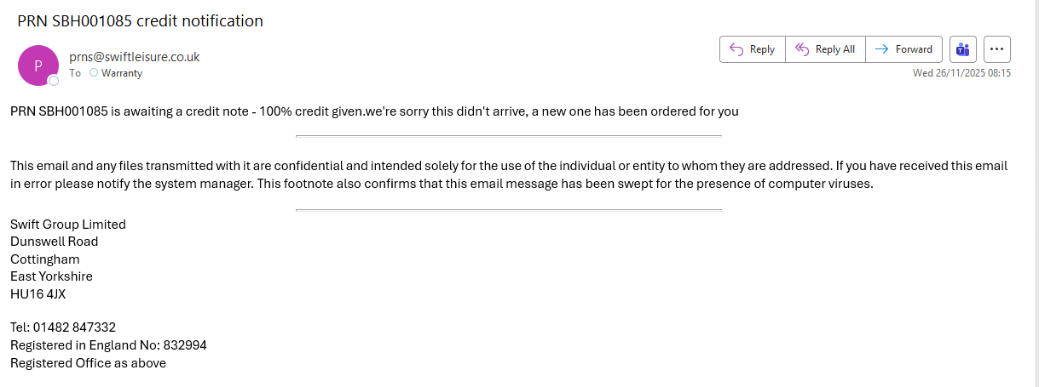Click the Reply button

pyautogui.click(x=752, y=49)
